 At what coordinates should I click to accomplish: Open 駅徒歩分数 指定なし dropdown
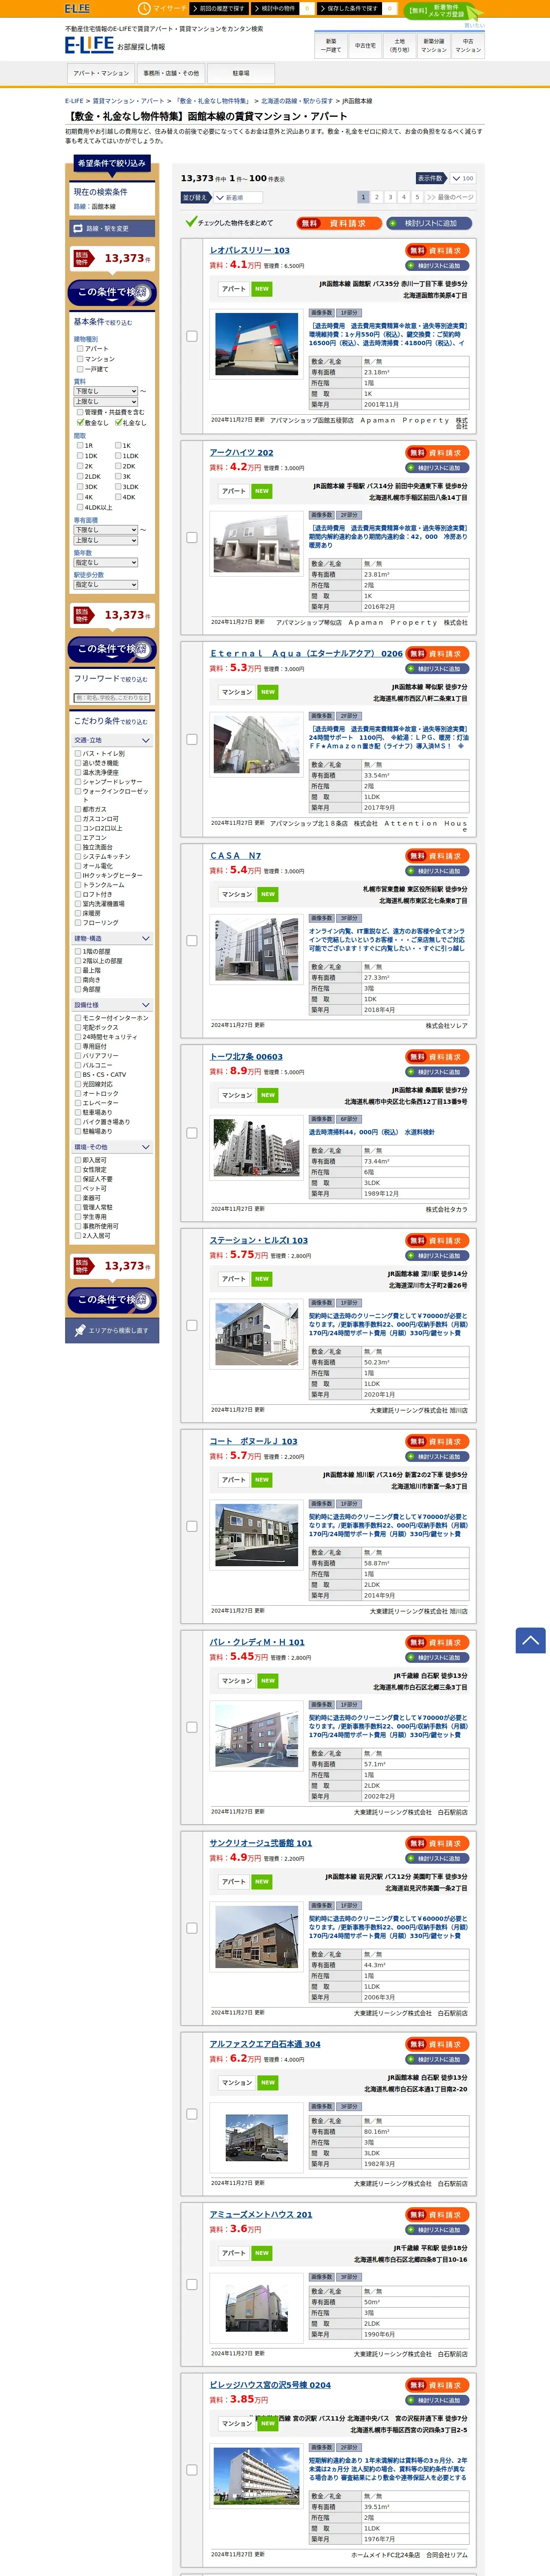[x=106, y=585]
